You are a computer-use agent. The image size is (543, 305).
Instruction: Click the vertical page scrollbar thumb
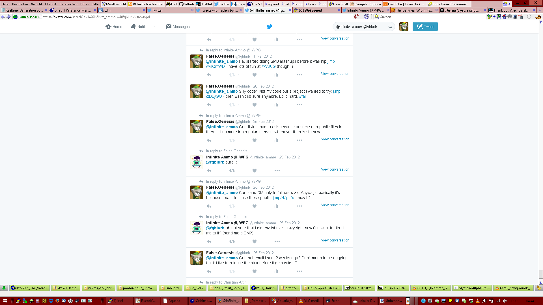[x=541, y=274]
